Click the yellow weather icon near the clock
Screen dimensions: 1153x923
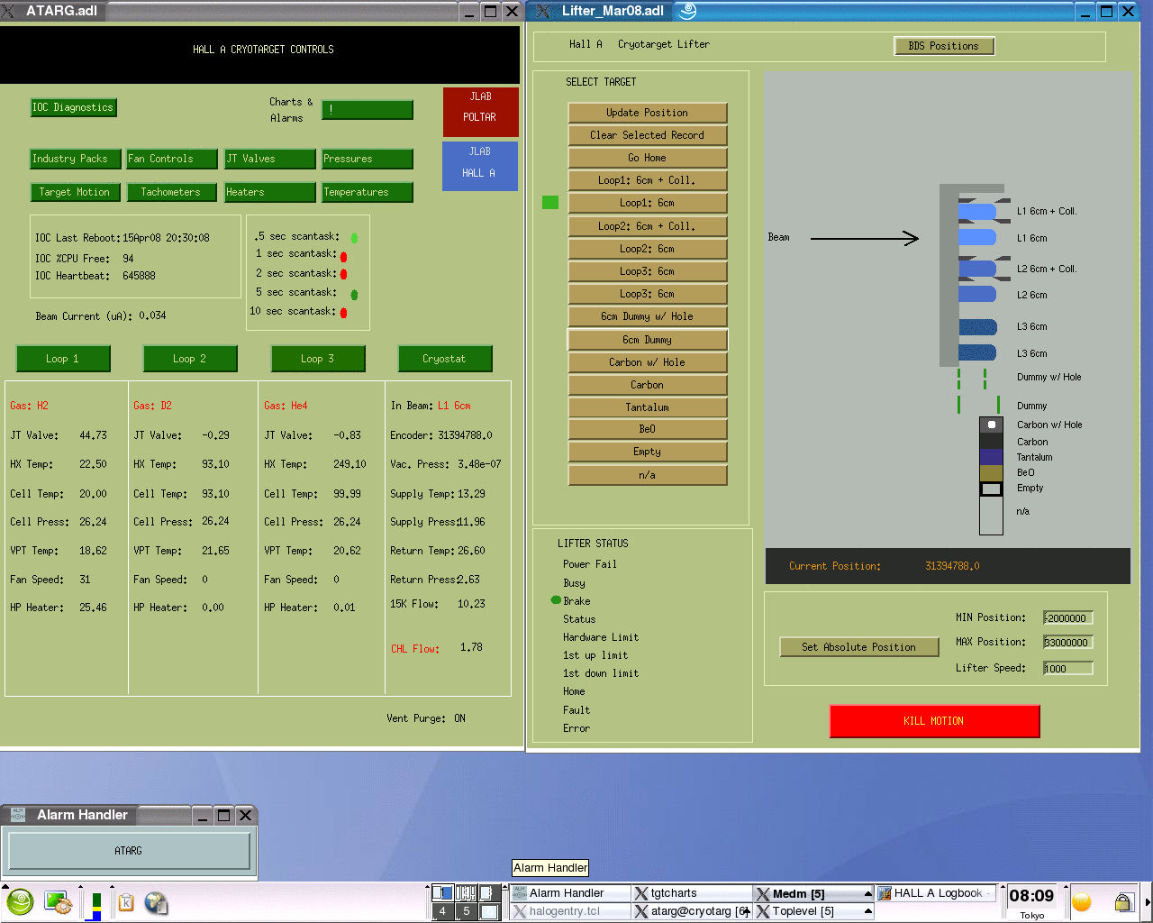(1082, 902)
